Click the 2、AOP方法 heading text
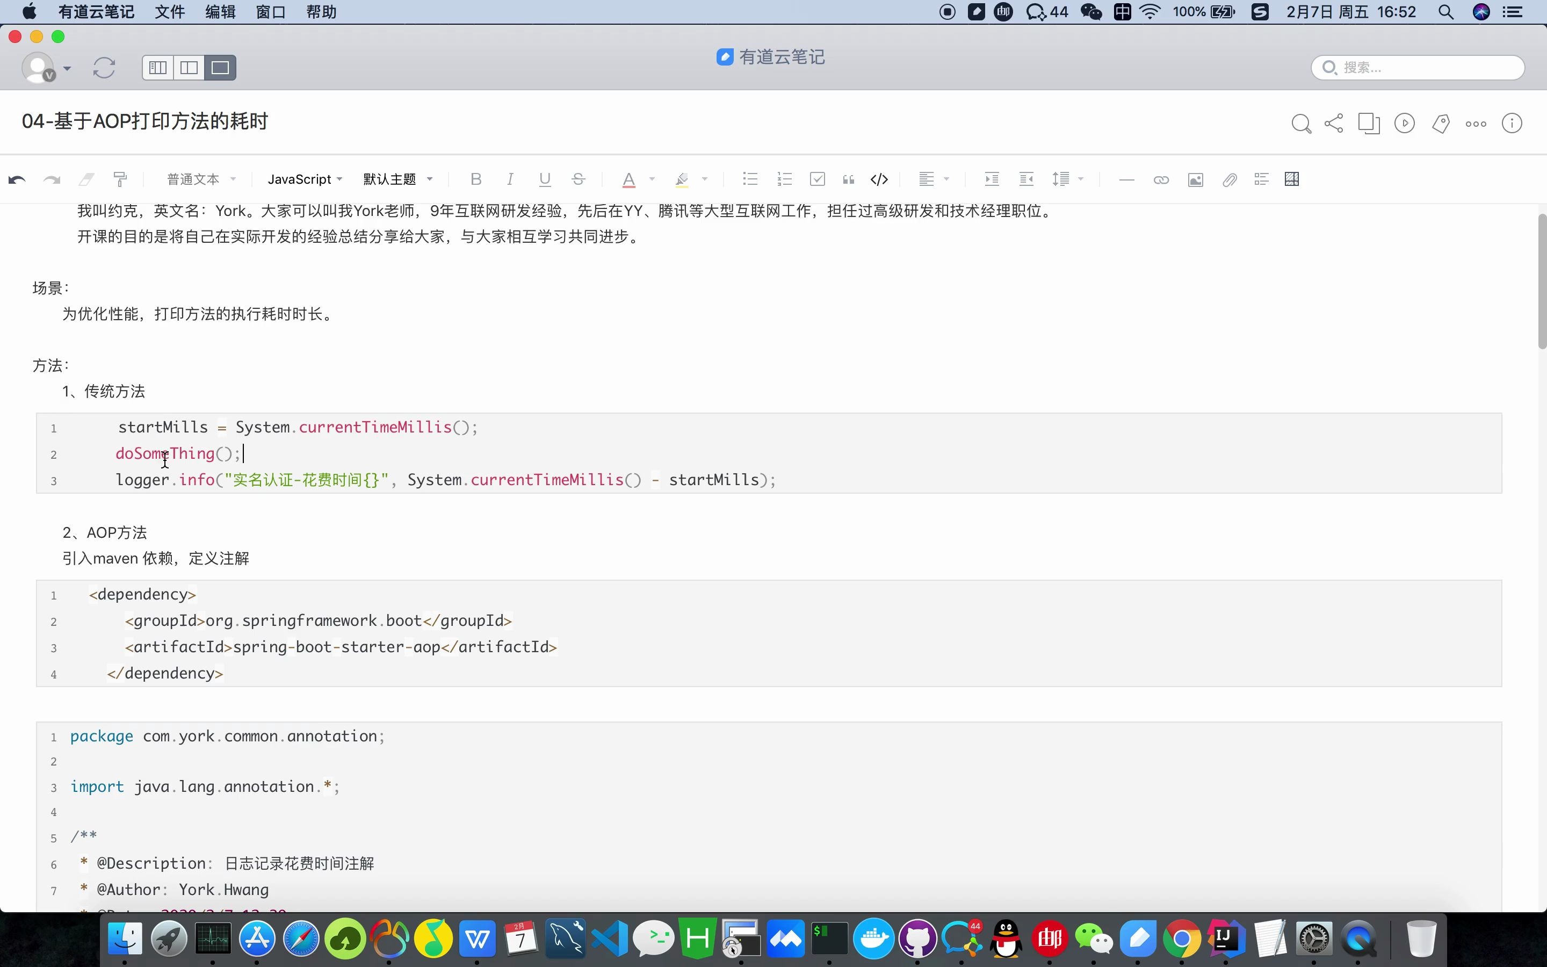 click(x=105, y=533)
